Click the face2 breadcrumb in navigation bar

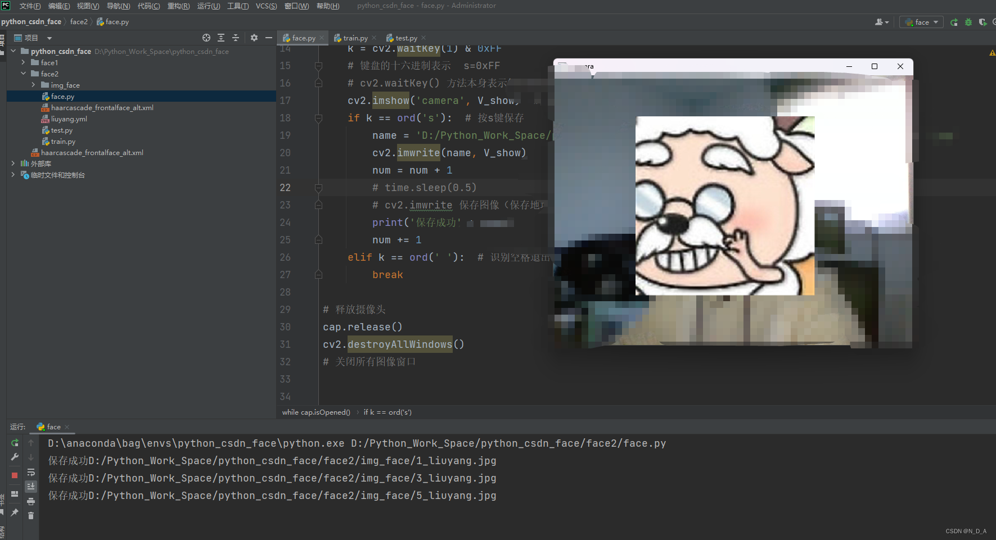pyautogui.click(x=79, y=22)
